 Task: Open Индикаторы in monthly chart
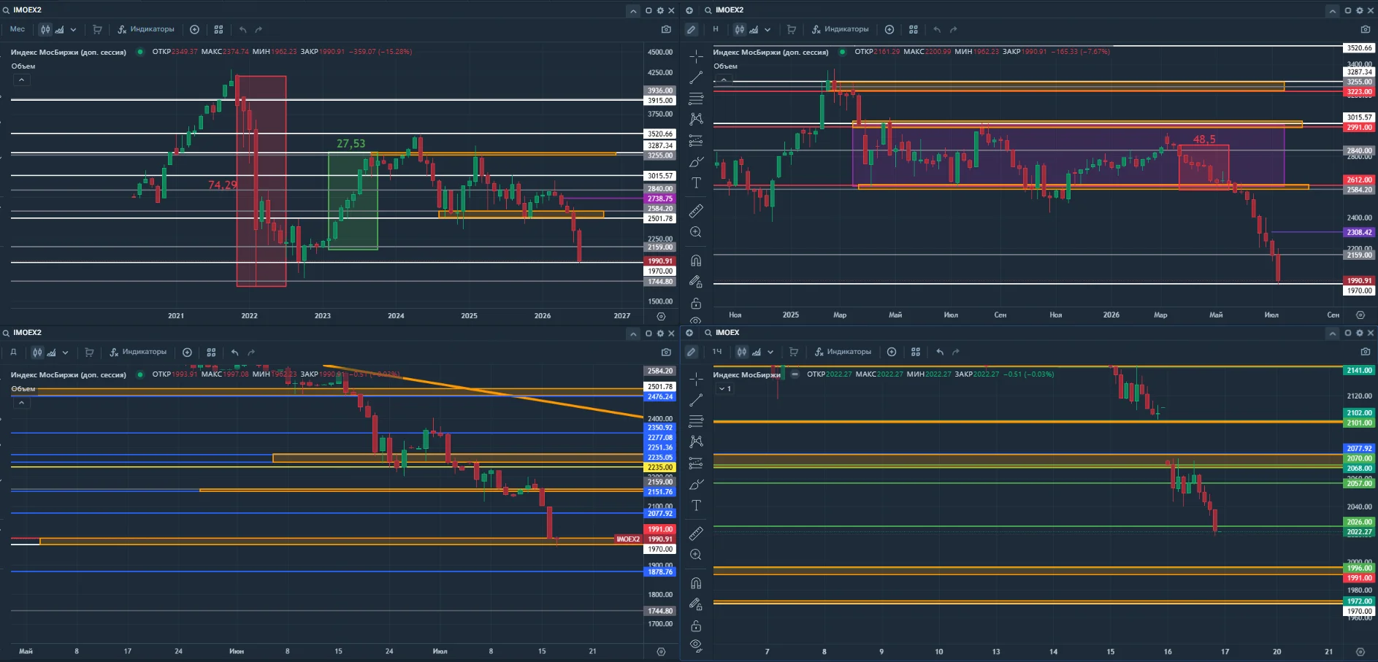[x=145, y=29]
